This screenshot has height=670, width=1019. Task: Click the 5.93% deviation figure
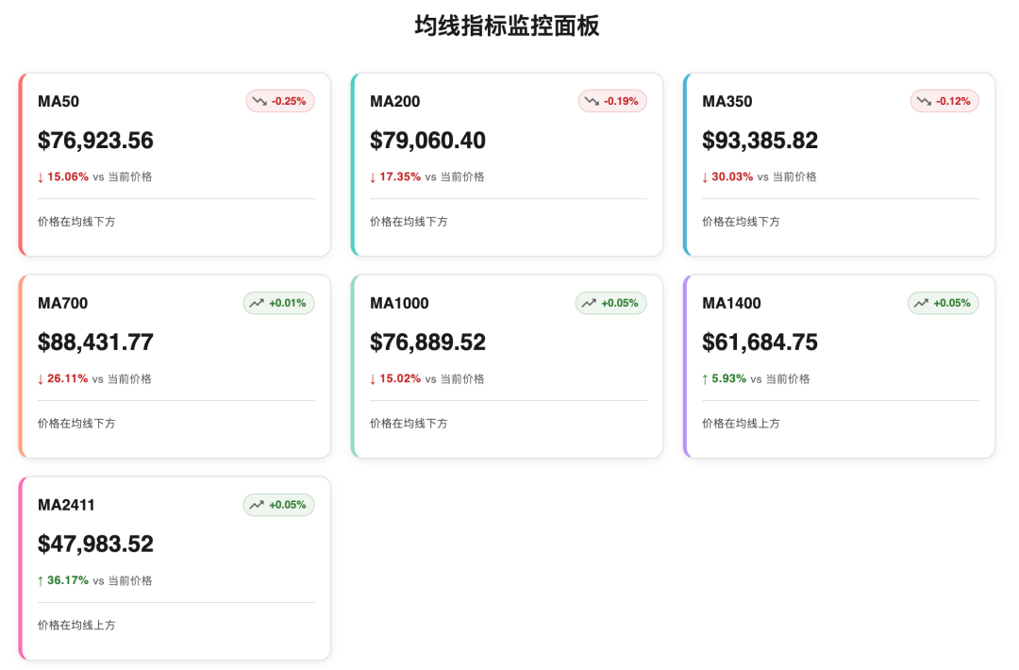[728, 378]
